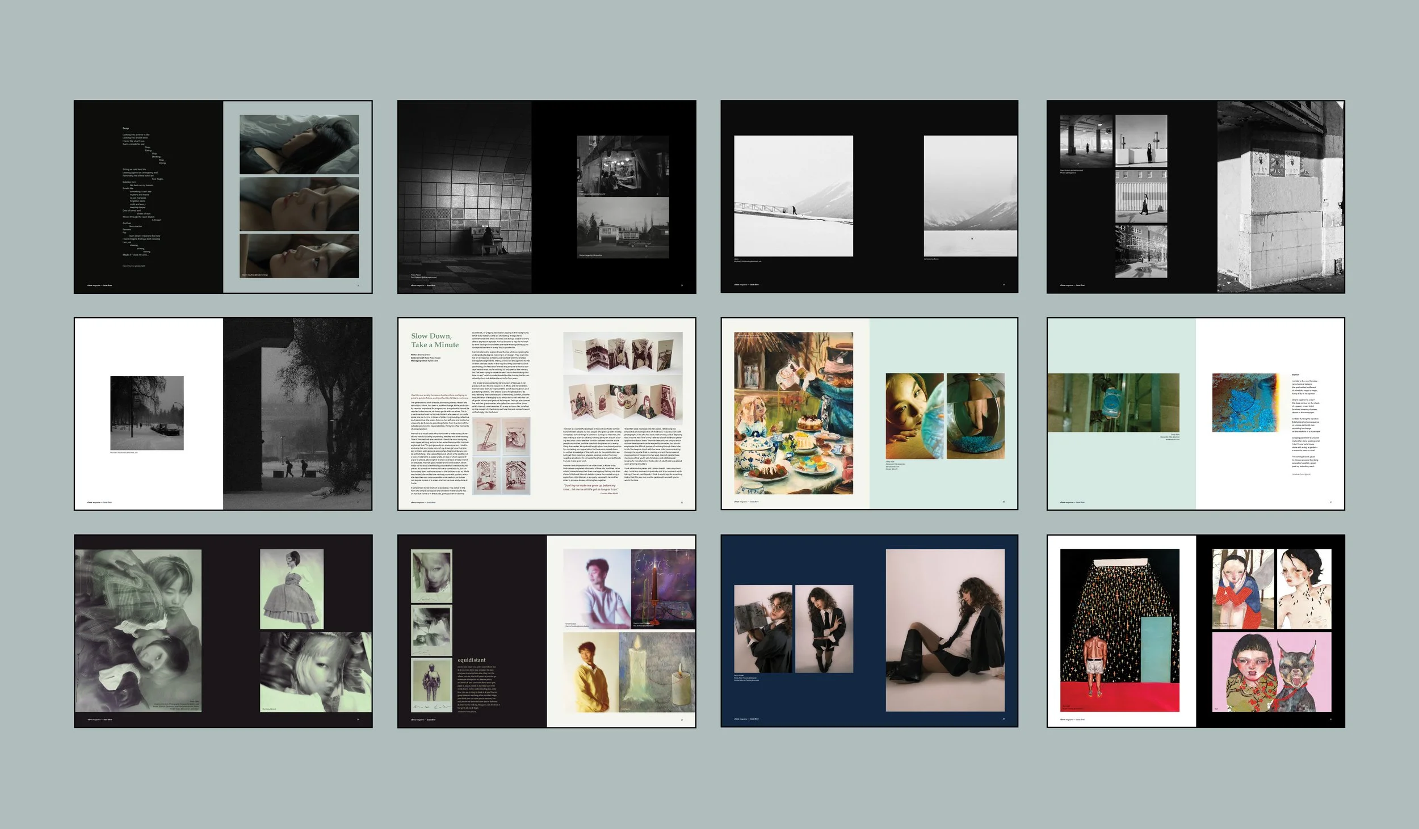Image resolution: width=1419 pixels, height=829 pixels.
Task: Click the "Soap" poem title
Action: [x=126, y=128]
